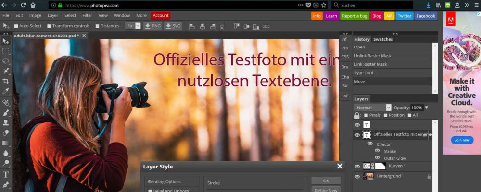Viewport: 481px width, 192px height.
Task: Select the Pen tool
Action: click(6, 185)
